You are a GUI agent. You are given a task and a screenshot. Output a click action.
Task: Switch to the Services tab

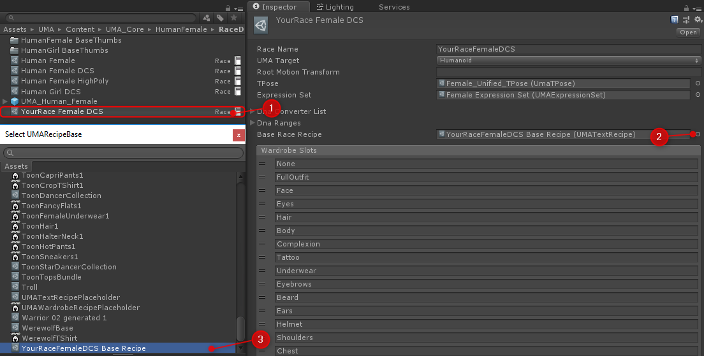(x=394, y=7)
